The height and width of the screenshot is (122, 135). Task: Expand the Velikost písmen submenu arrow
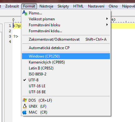107,19
